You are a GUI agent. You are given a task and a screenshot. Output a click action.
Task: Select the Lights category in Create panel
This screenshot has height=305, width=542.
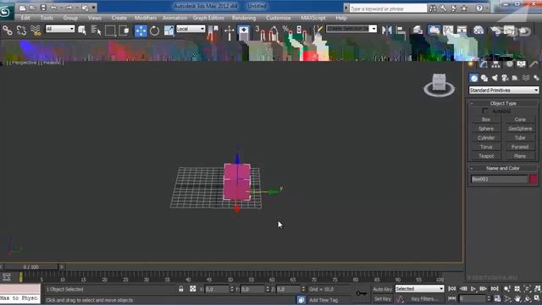(x=495, y=78)
